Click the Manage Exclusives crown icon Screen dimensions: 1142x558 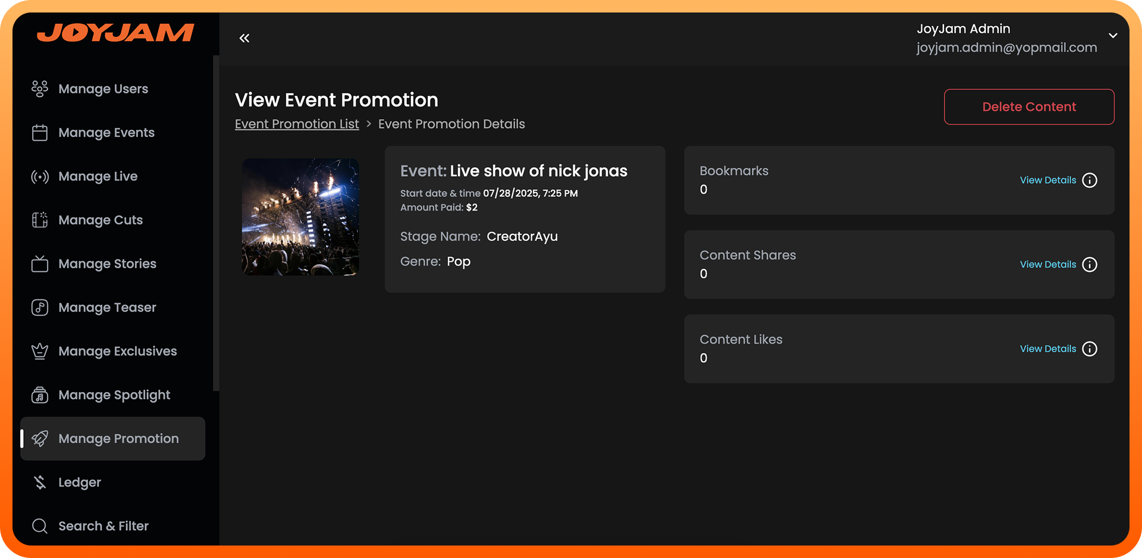[40, 351]
